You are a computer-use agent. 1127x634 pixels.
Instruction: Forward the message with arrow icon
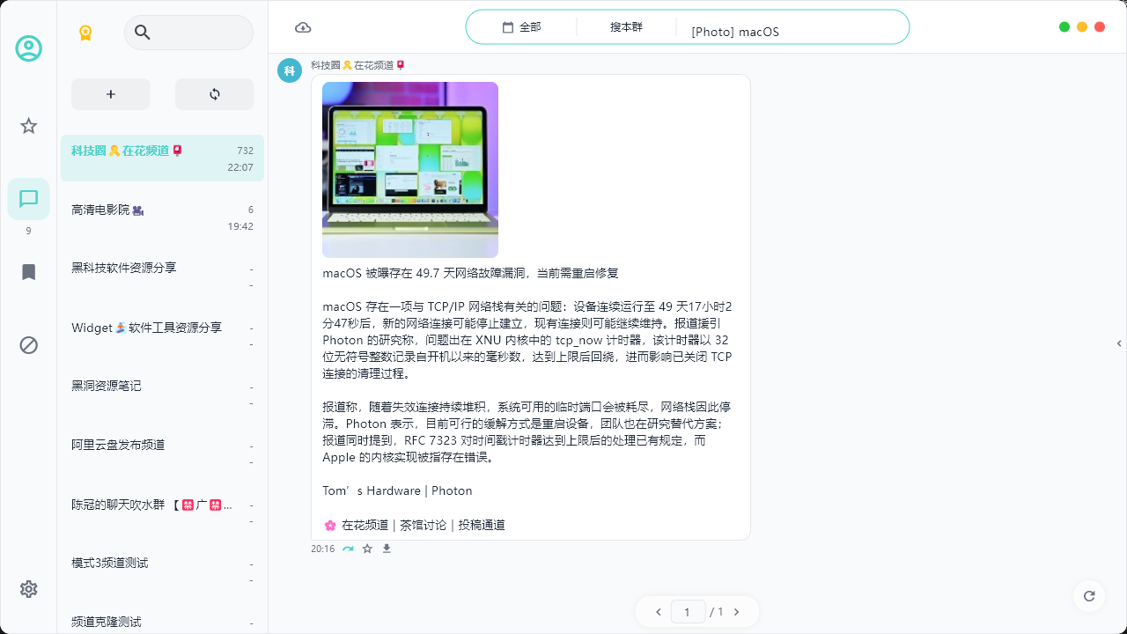[x=348, y=549]
